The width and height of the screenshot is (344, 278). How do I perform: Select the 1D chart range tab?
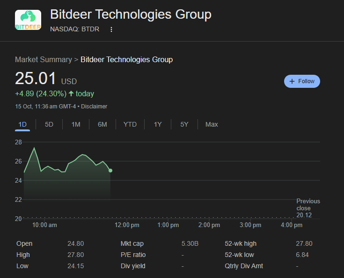point(22,124)
